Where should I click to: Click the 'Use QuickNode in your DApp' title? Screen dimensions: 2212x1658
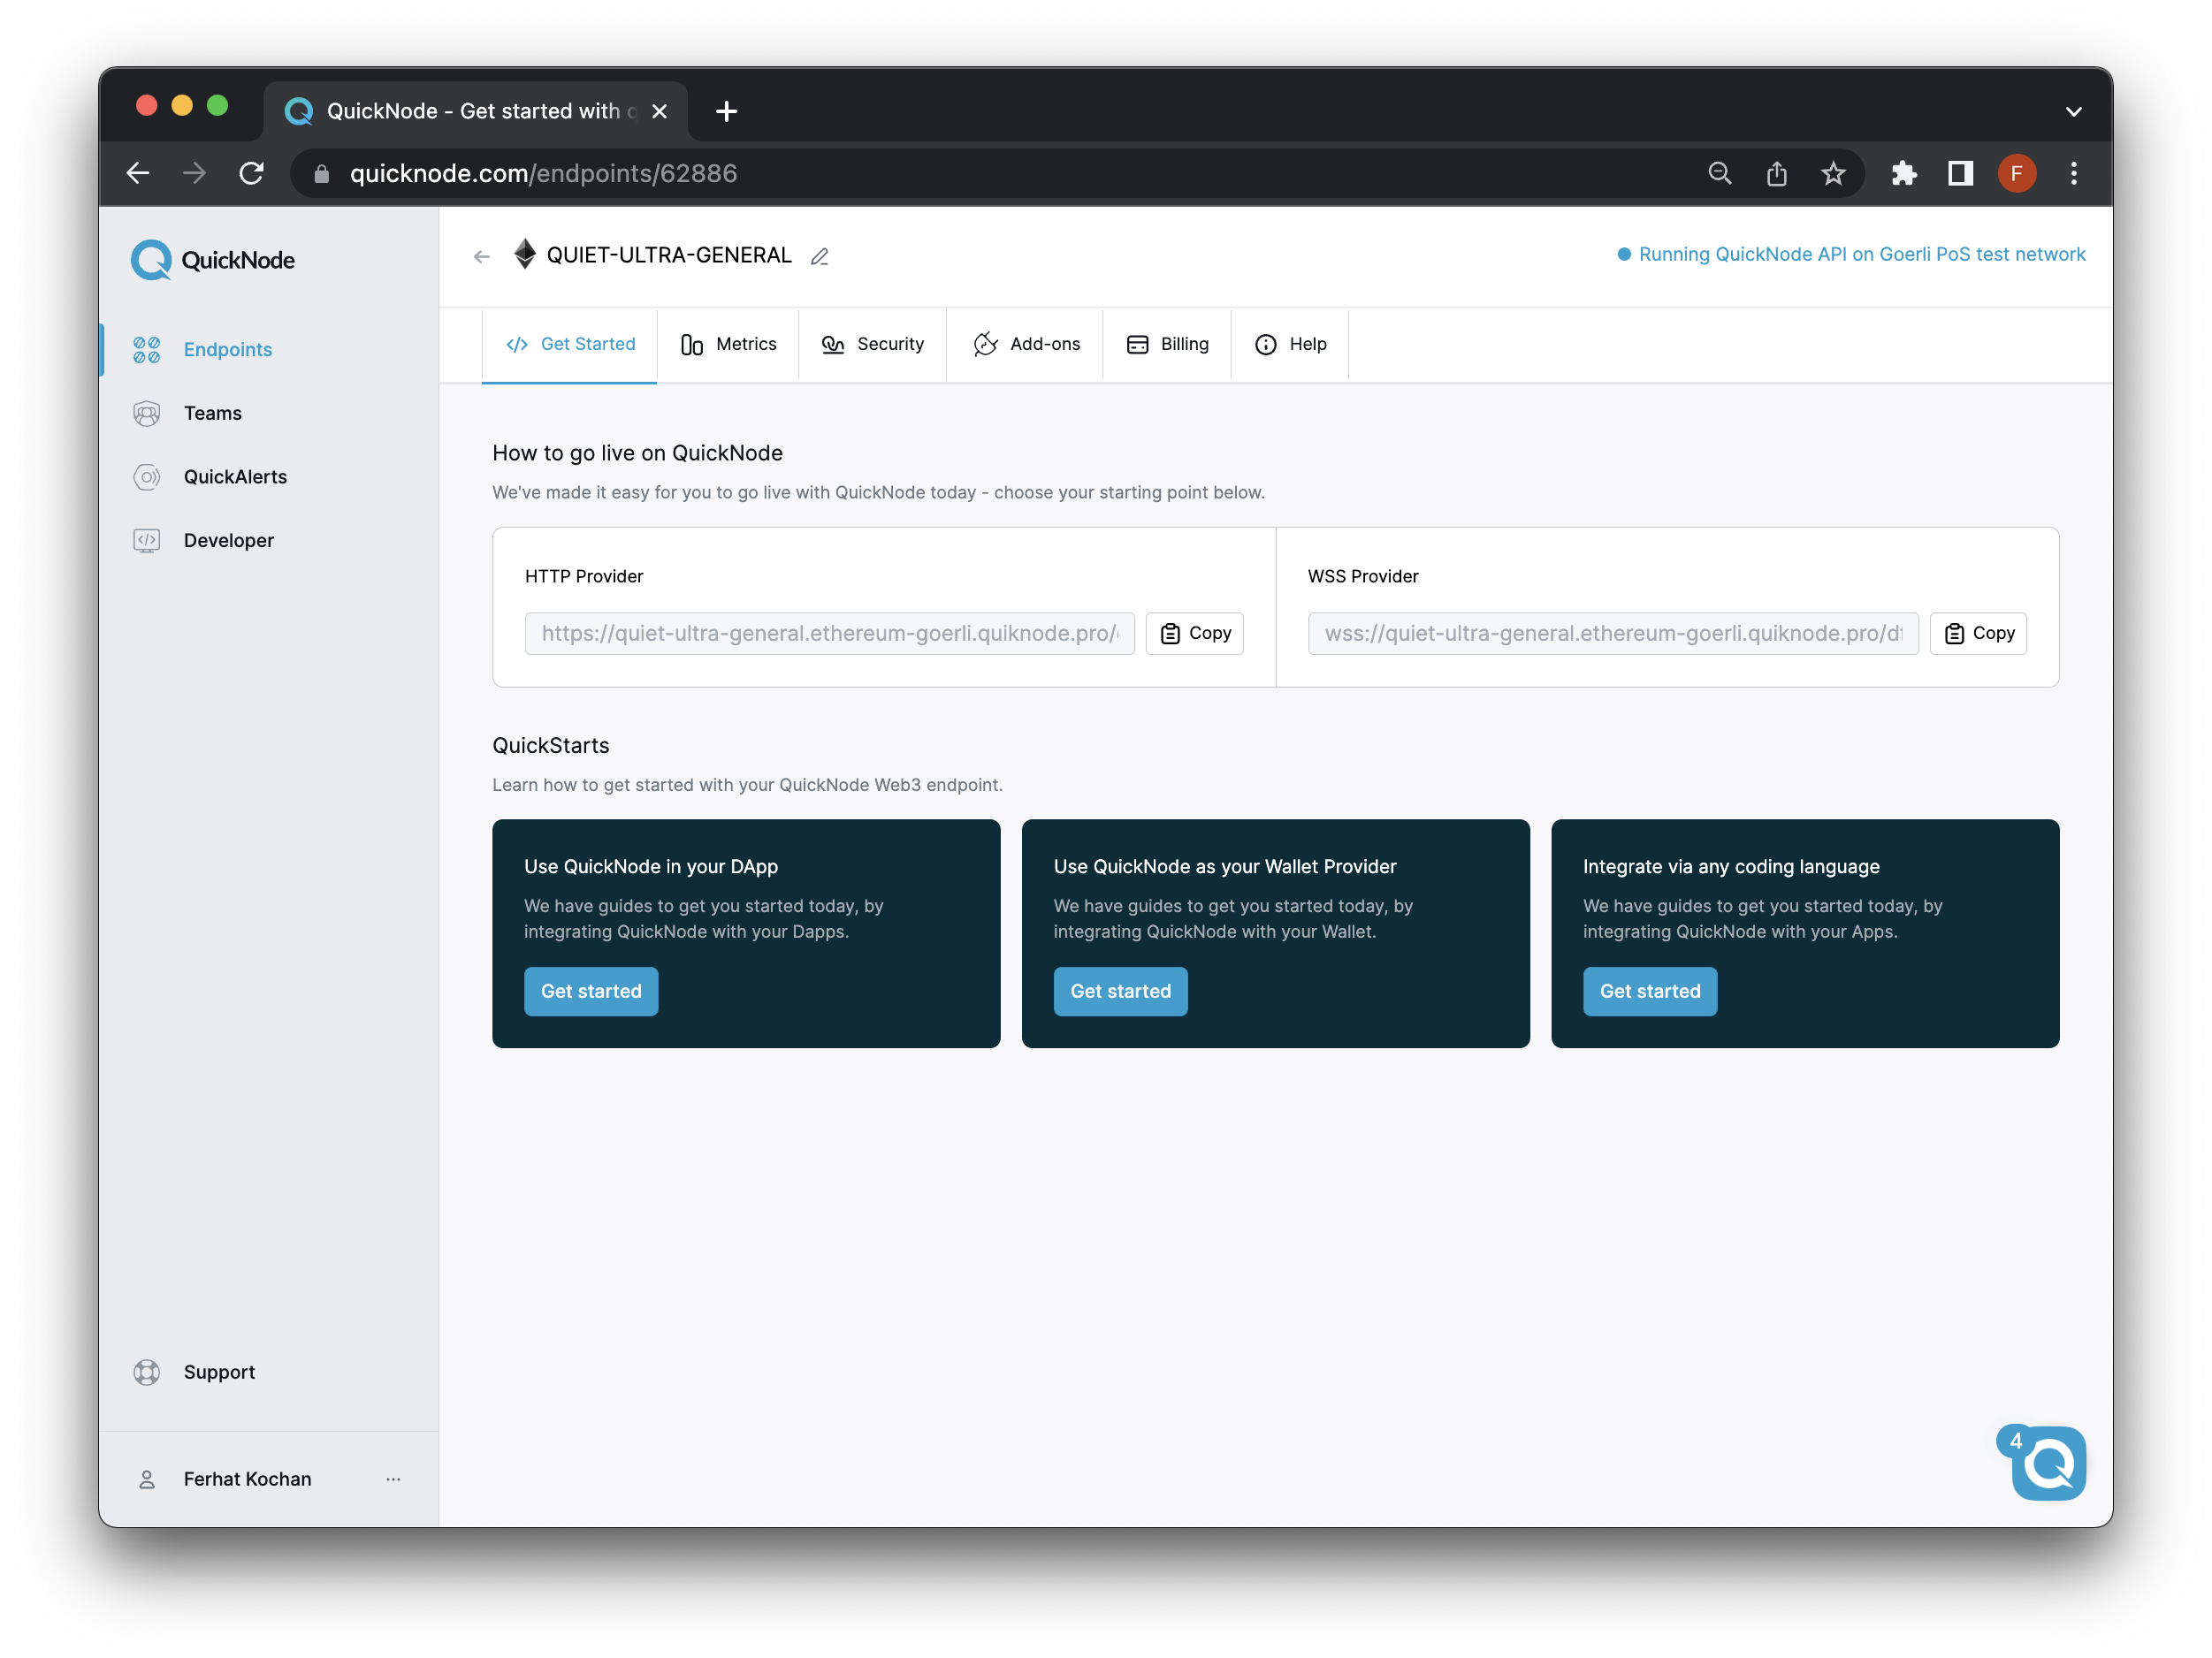[651, 866]
